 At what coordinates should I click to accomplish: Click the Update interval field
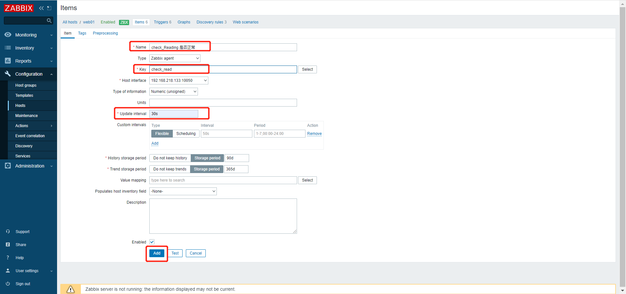(x=174, y=114)
